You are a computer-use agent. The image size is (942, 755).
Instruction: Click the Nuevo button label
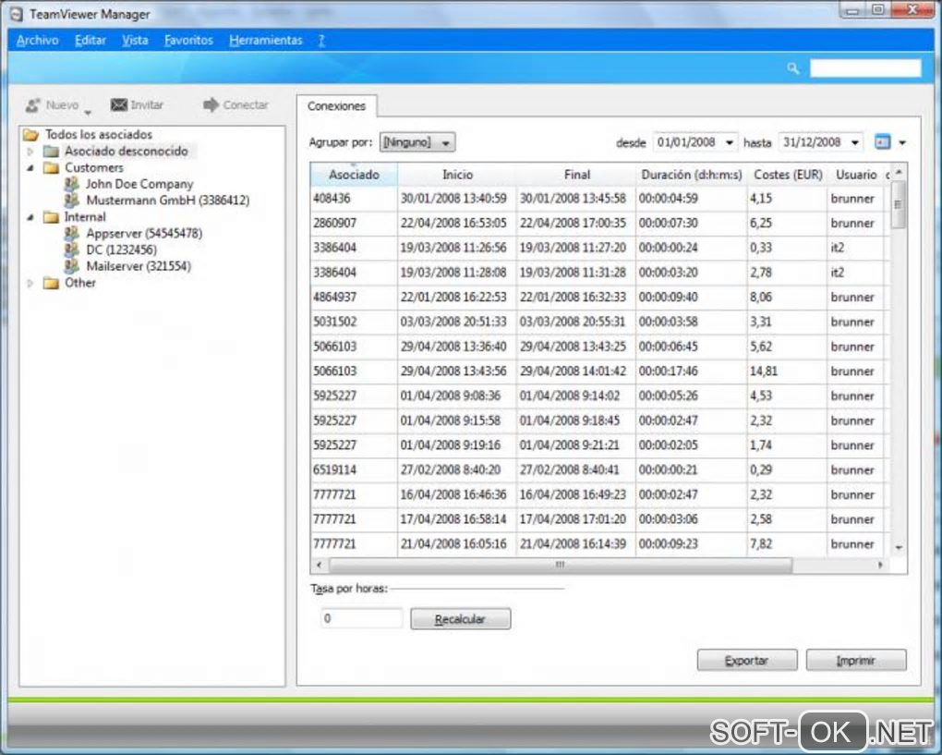pos(63,105)
